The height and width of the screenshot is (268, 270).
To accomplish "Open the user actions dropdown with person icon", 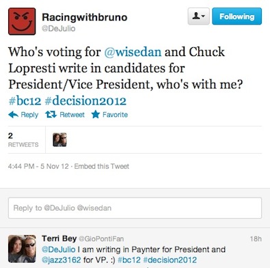I will [199, 16].
